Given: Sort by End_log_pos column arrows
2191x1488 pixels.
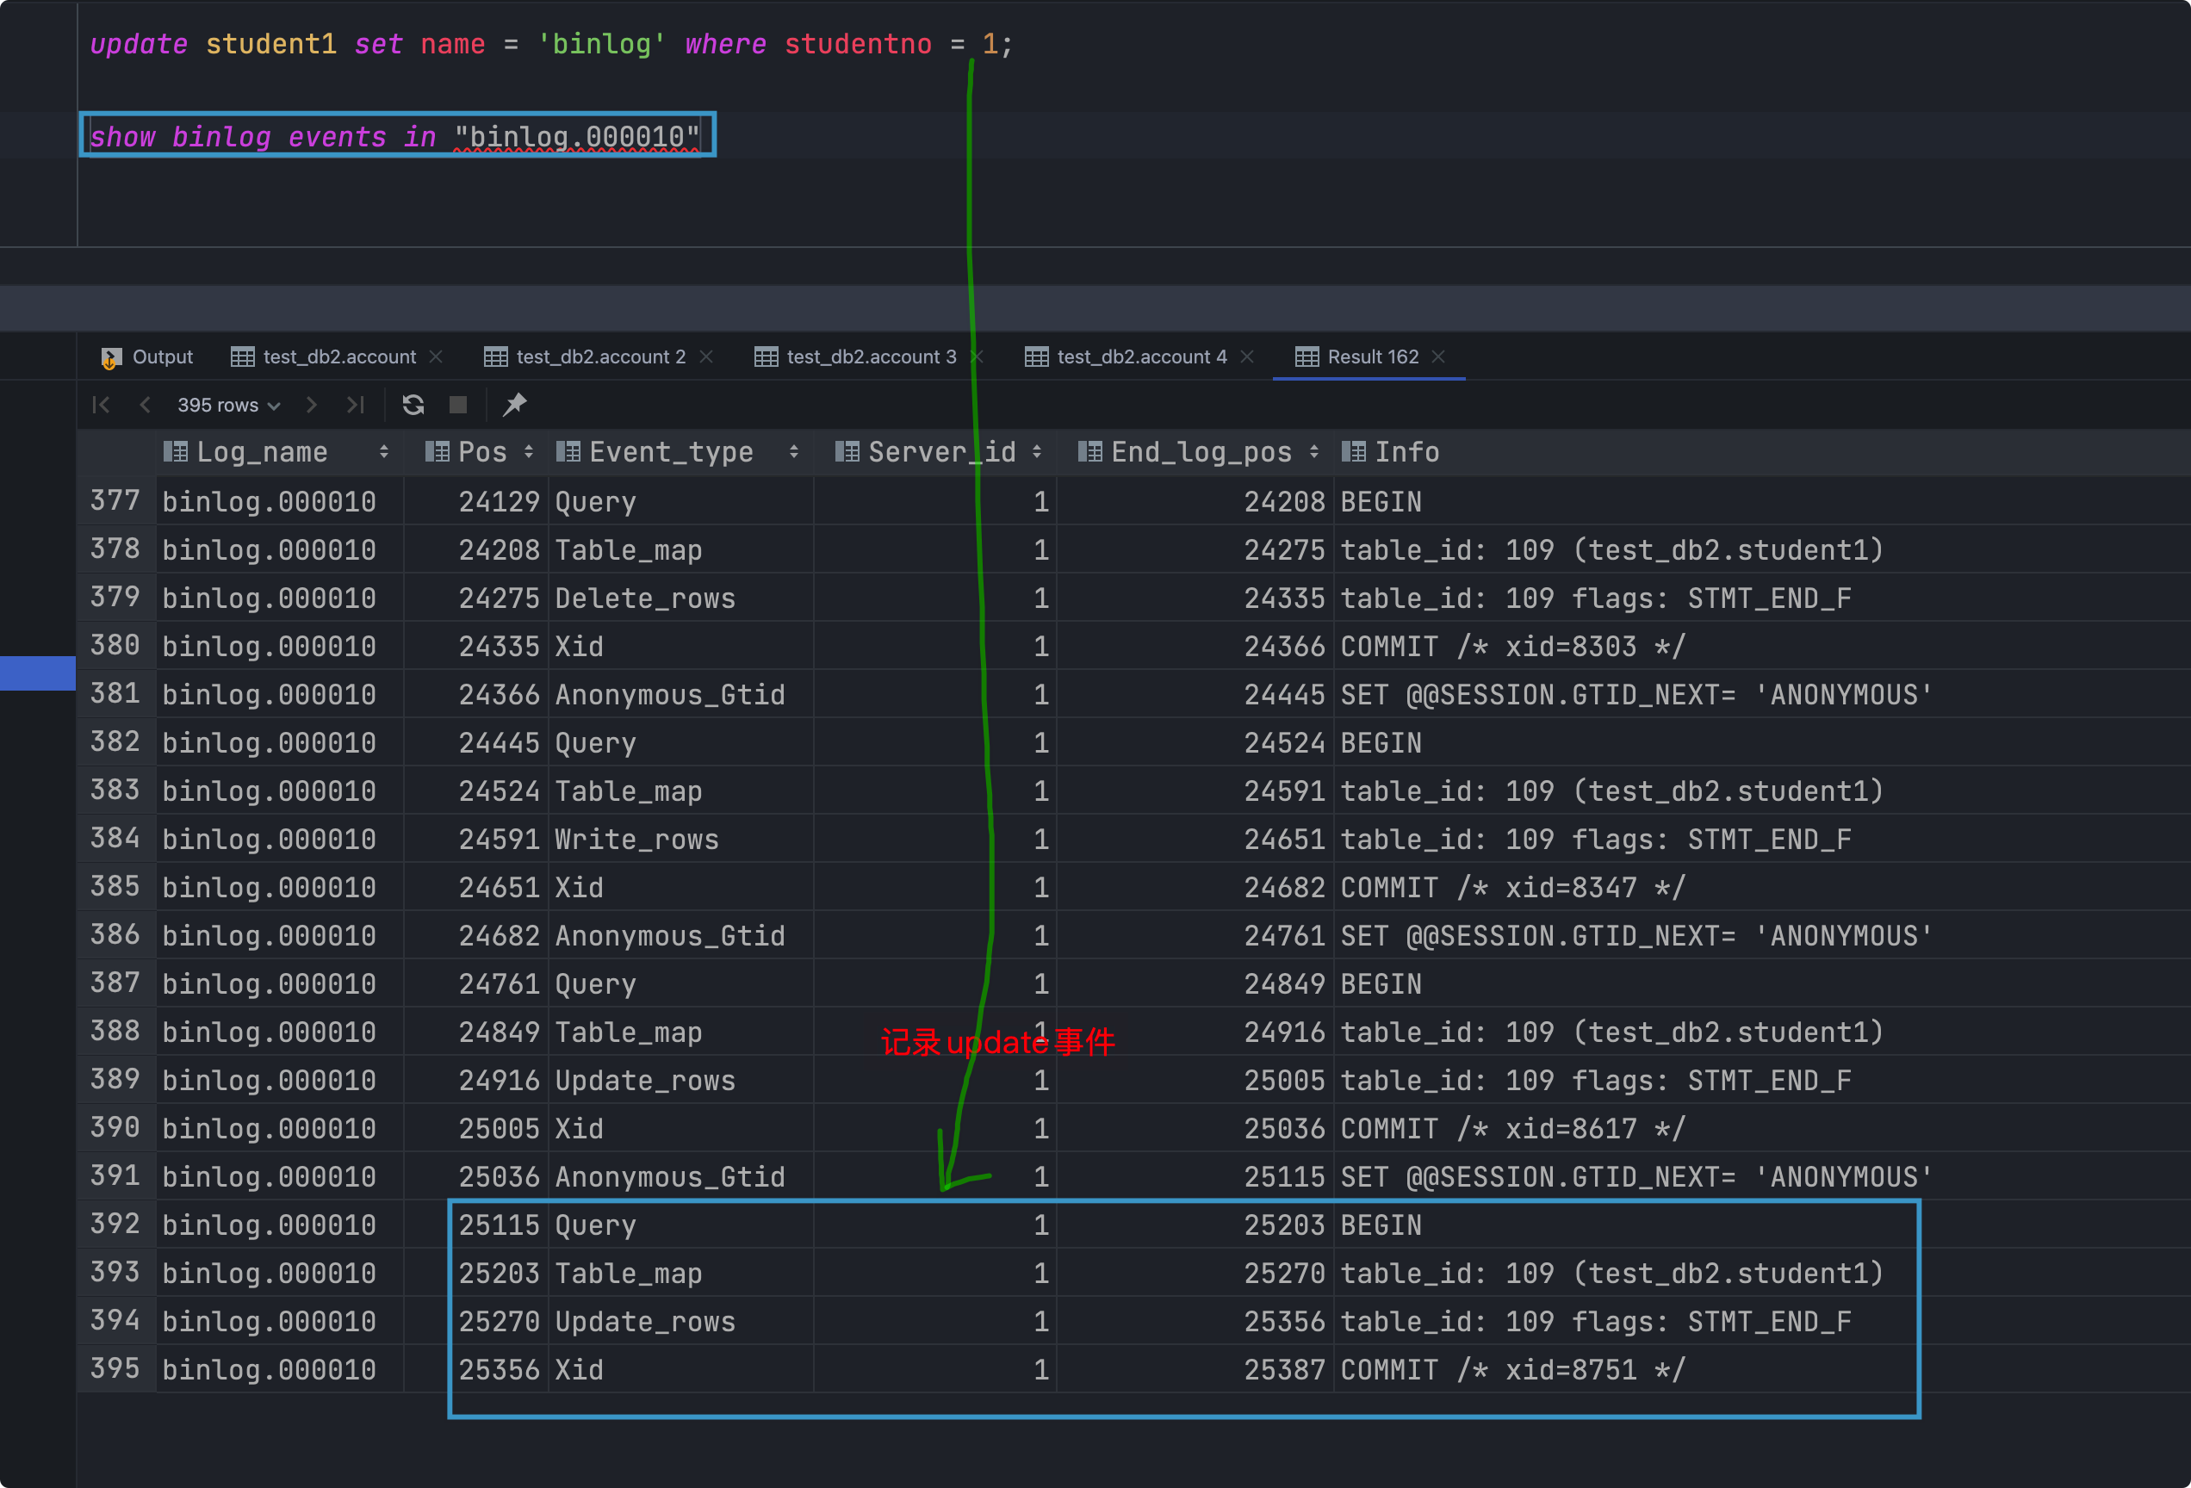Looking at the screenshot, I should pos(1314,452).
